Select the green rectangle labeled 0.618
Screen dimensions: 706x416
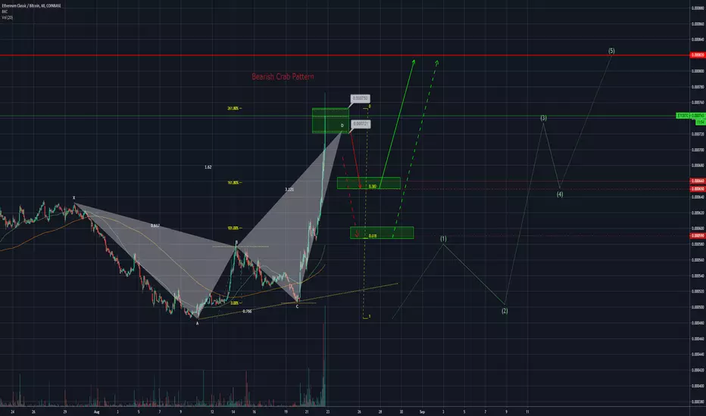[x=382, y=232]
